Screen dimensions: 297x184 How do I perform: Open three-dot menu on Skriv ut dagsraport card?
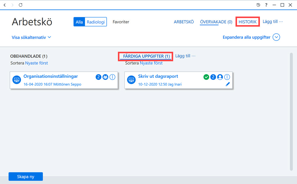(x=227, y=77)
